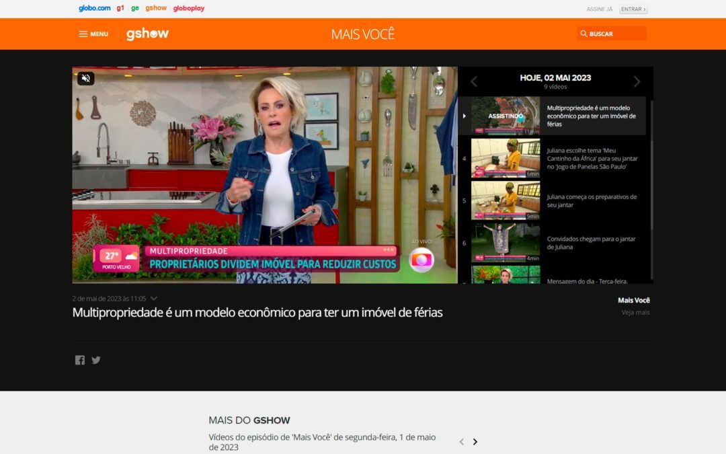Viewport: 726px width, 454px height.
Task: Click the ENTRAR button
Action: pos(633,9)
